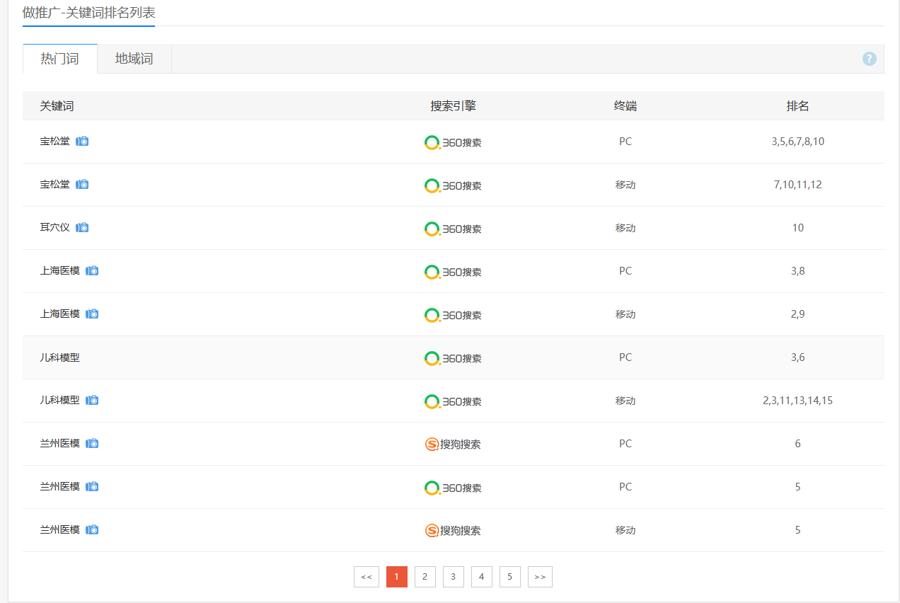The height and width of the screenshot is (603, 900).
Task: Open camera snapshot for 儿科模型 移动 row
Action: (x=92, y=401)
